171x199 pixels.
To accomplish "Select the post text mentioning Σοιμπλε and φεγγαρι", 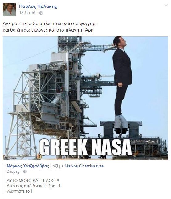I will 50,24.
